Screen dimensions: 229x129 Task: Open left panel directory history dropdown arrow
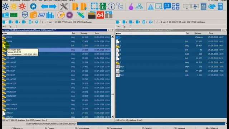coord(112,30)
